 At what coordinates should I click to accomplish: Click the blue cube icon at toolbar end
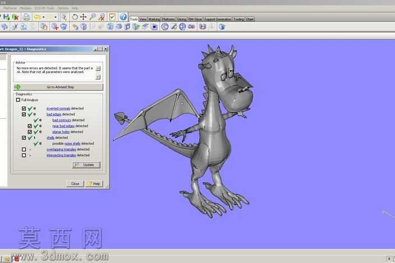222,27
